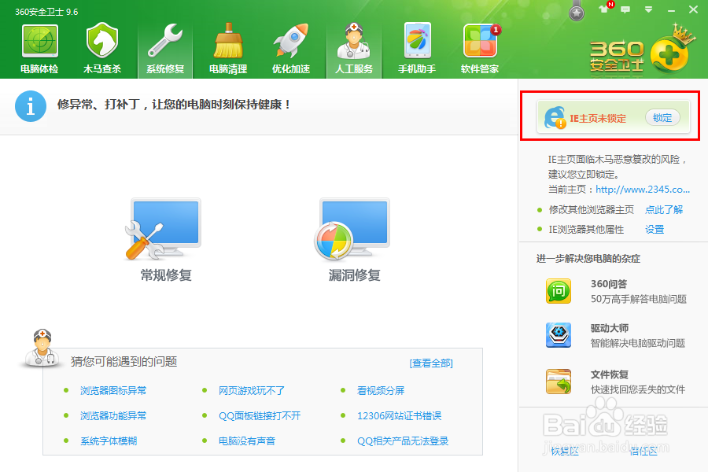The image size is (708, 472).
Task: Open 优化加速 rocket optimization
Action: 291,49
